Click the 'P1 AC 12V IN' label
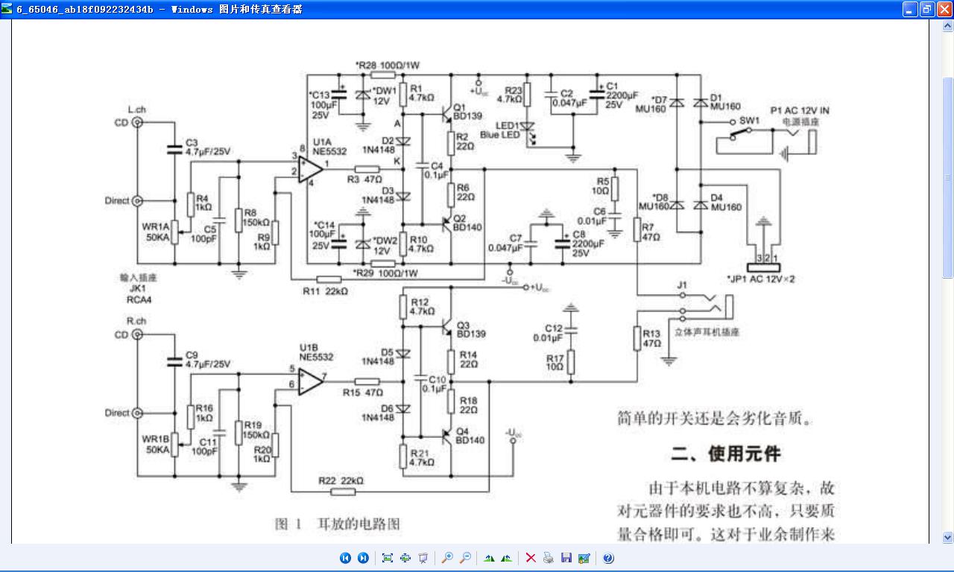954x572 pixels. 800,110
